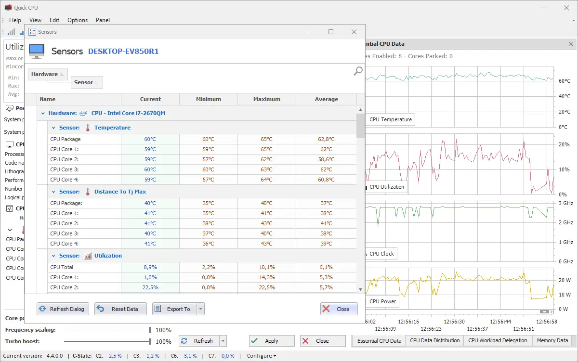Collapse the Utilization sensor group

tap(53, 256)
